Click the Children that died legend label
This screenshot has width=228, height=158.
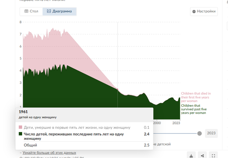point(196,97)
